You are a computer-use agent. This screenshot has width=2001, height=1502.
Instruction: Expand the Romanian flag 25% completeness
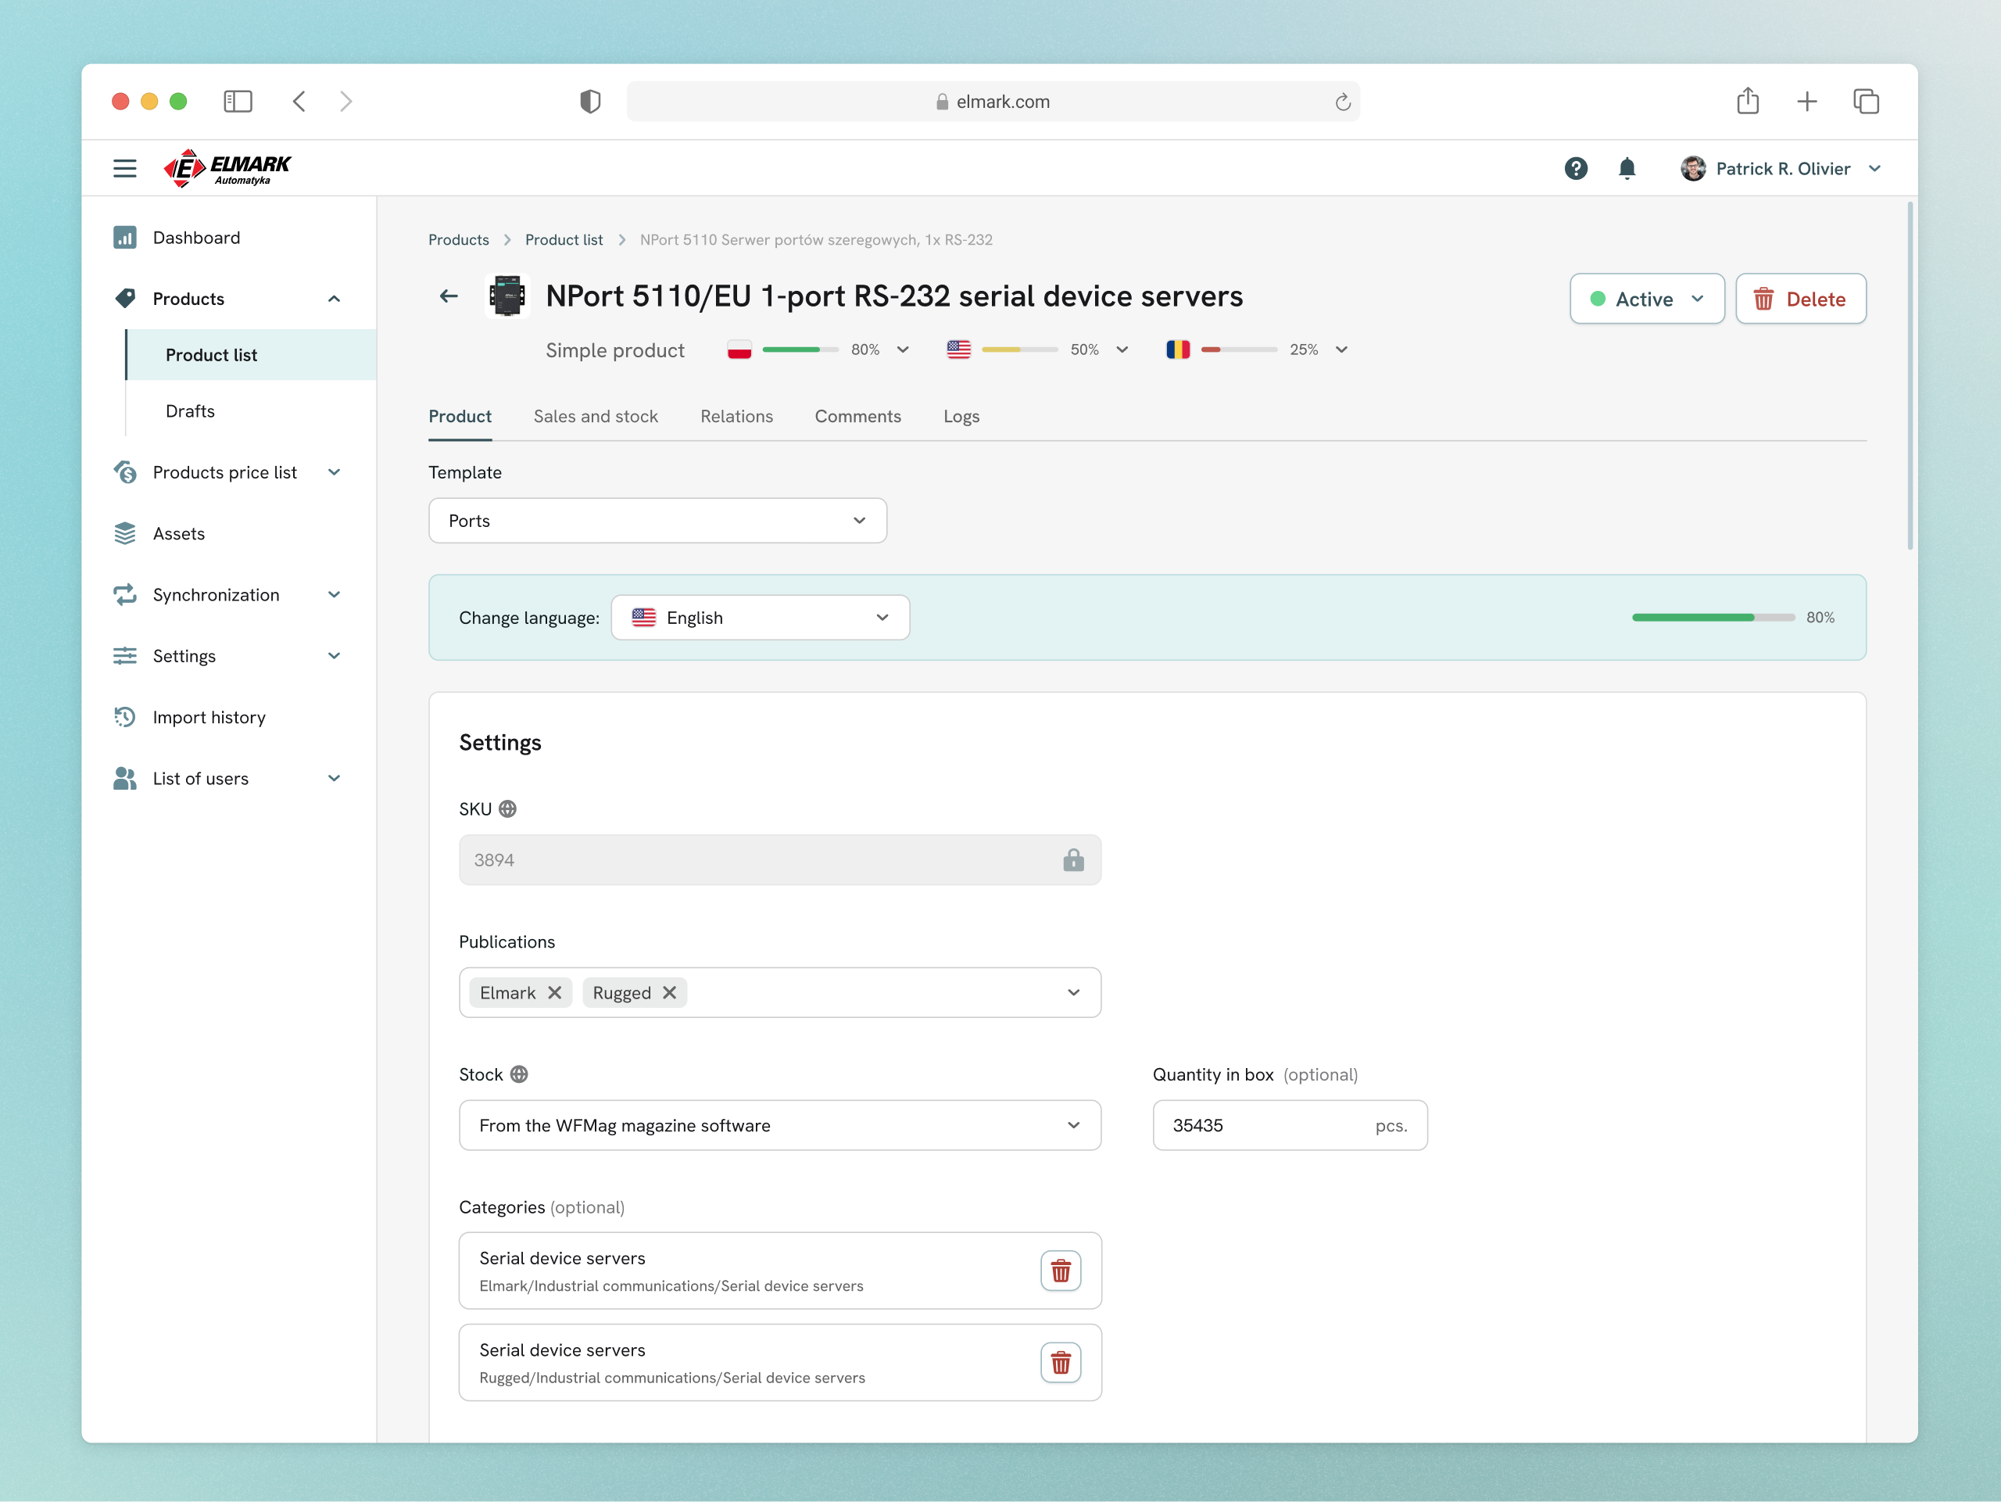(x=1341, y=350)
